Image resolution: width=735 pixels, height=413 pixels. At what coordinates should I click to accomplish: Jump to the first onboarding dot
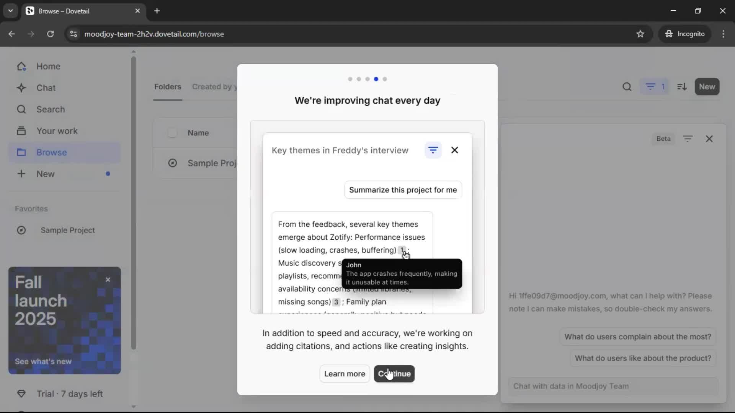tap(350, 79)
